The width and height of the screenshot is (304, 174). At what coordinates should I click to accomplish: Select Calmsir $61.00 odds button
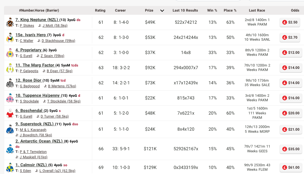pyautogui.click(x=290, y=168)
